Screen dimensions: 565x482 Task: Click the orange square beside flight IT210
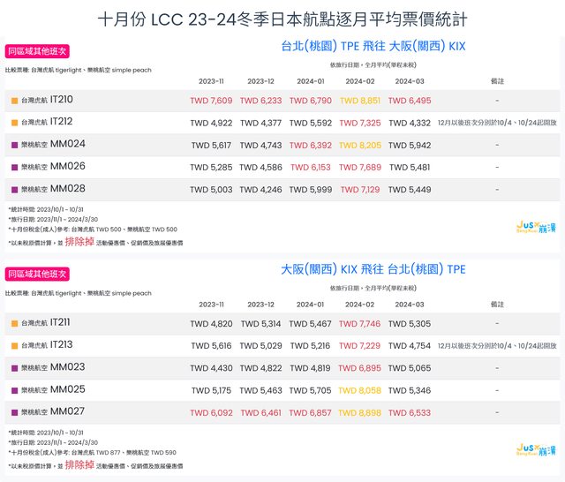point(14,101)
